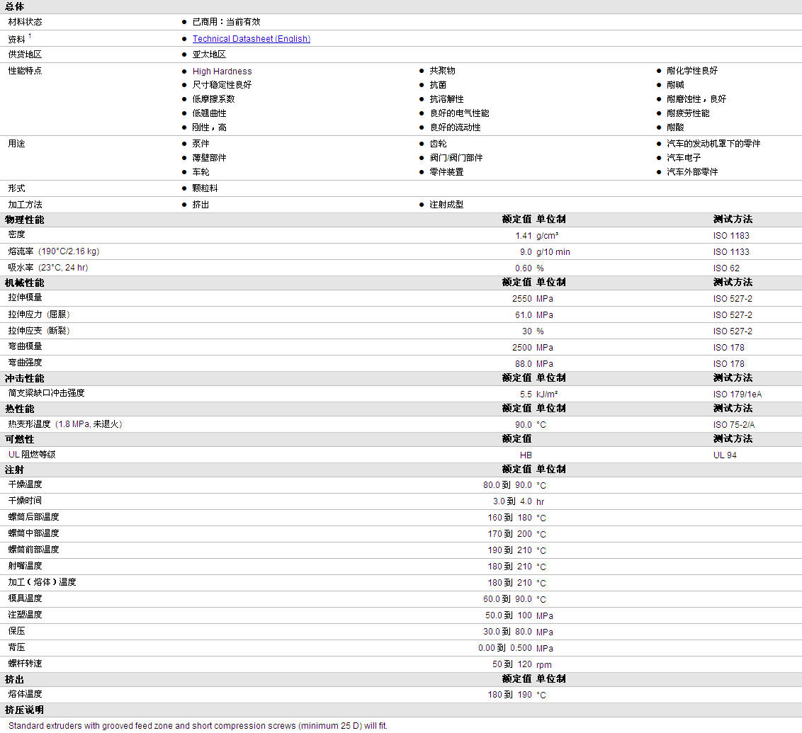Click the '干燥时间' row label
Screen dimensions: 802x733
(25, 501)
